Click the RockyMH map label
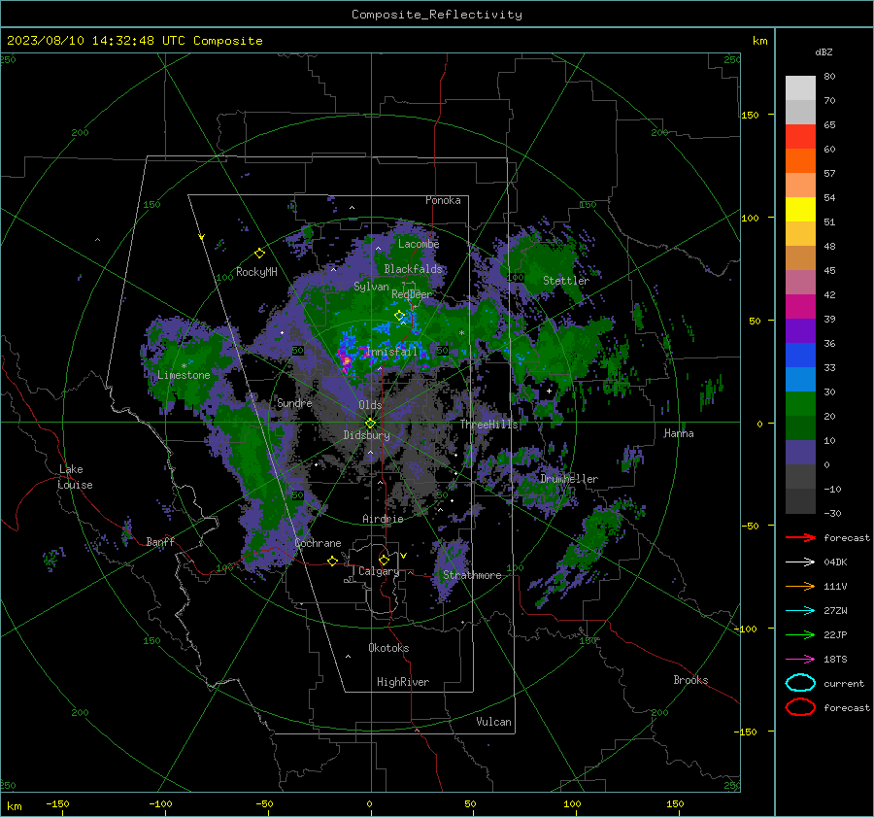Screen dimensions: 874x817 (256, 272)
